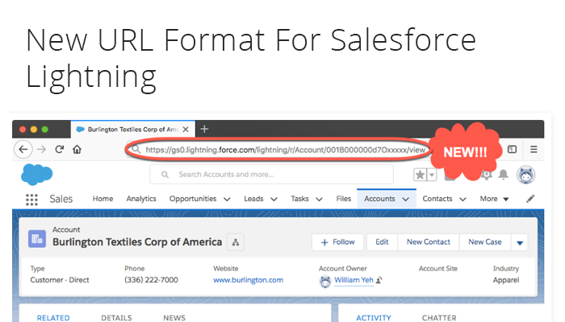Viewport: 565px width, 322px height.
Task: Click the William Yeh owner avatar
Action: 325,282
